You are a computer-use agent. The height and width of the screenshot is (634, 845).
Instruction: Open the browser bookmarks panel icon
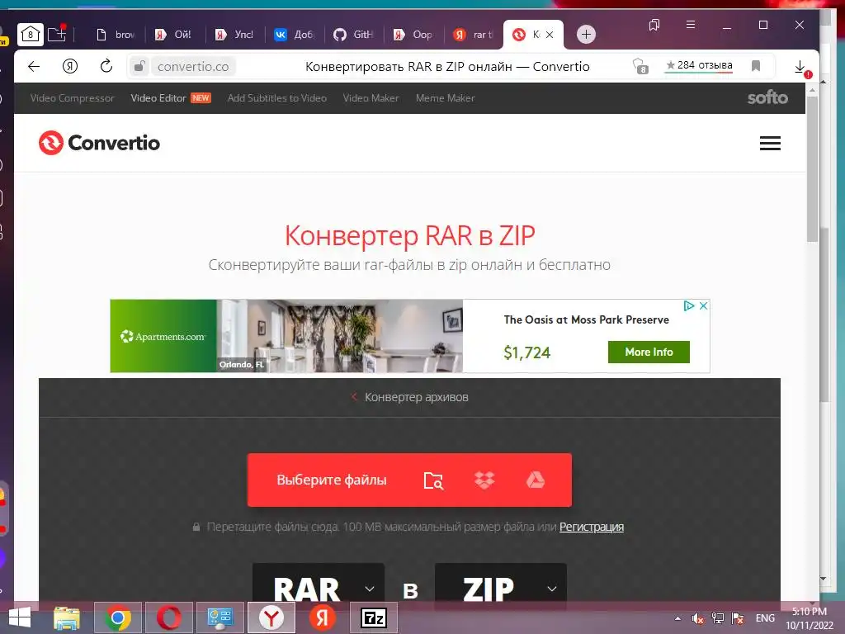pos(654,25)
